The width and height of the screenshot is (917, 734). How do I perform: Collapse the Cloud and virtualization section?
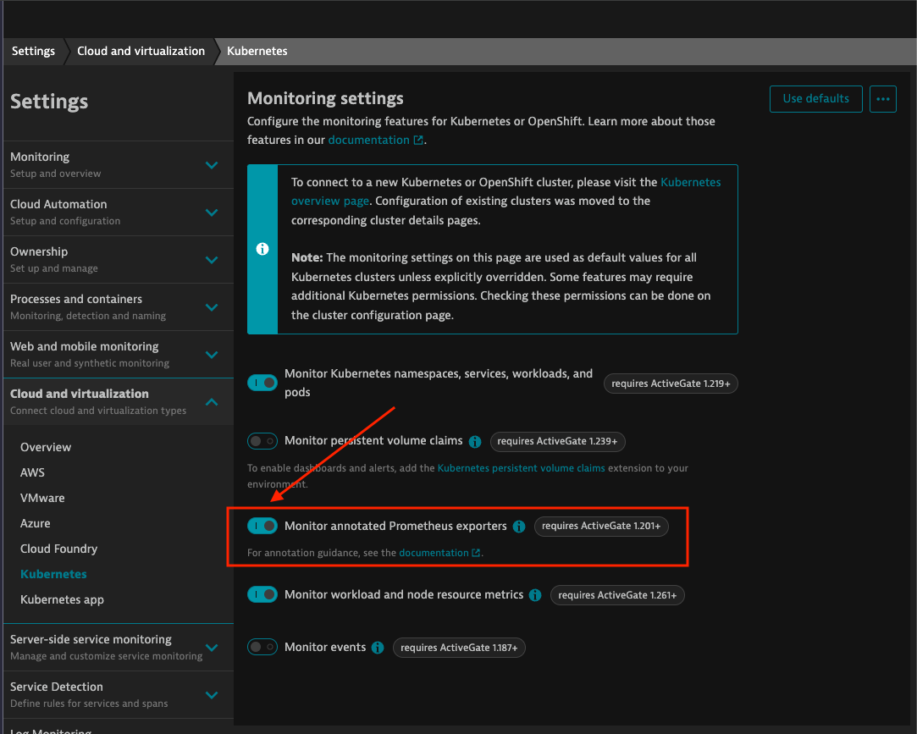click(212, 402)
